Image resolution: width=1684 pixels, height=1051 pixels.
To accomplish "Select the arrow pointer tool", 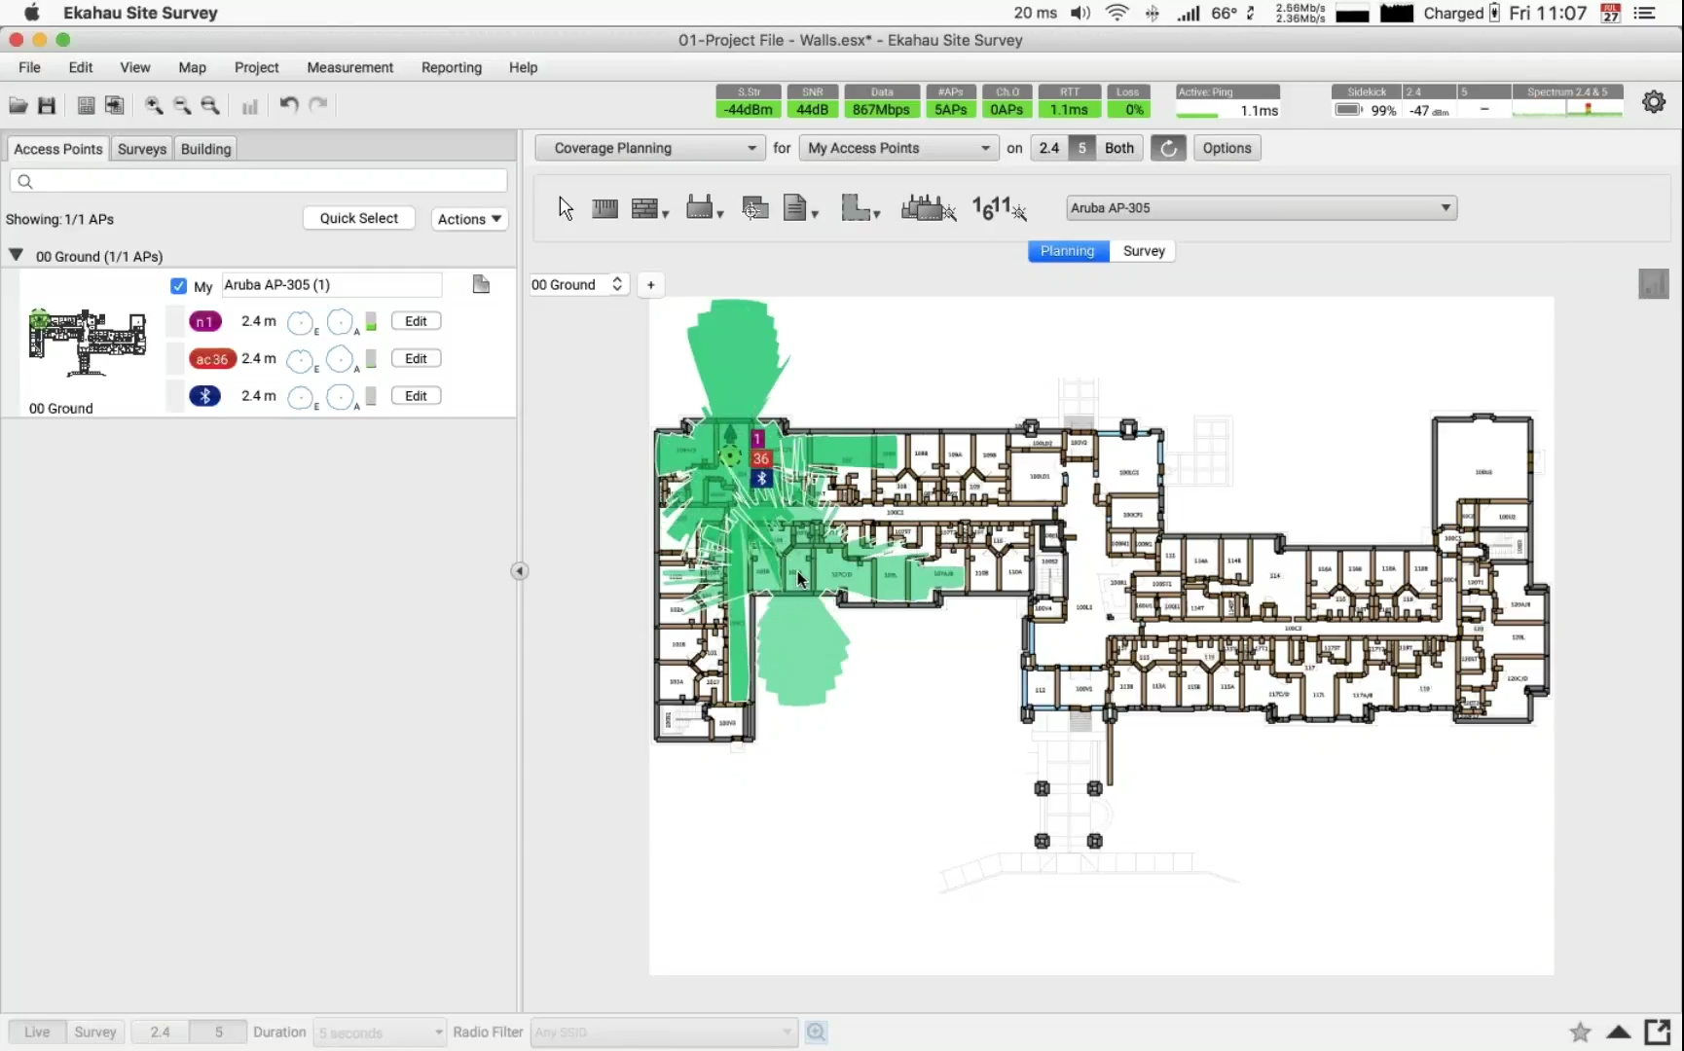I will [x=566, y=208].
